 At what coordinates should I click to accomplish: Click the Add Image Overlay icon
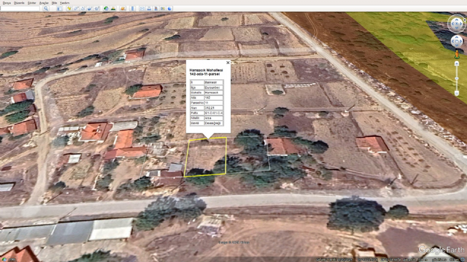(x=90, y=9)
